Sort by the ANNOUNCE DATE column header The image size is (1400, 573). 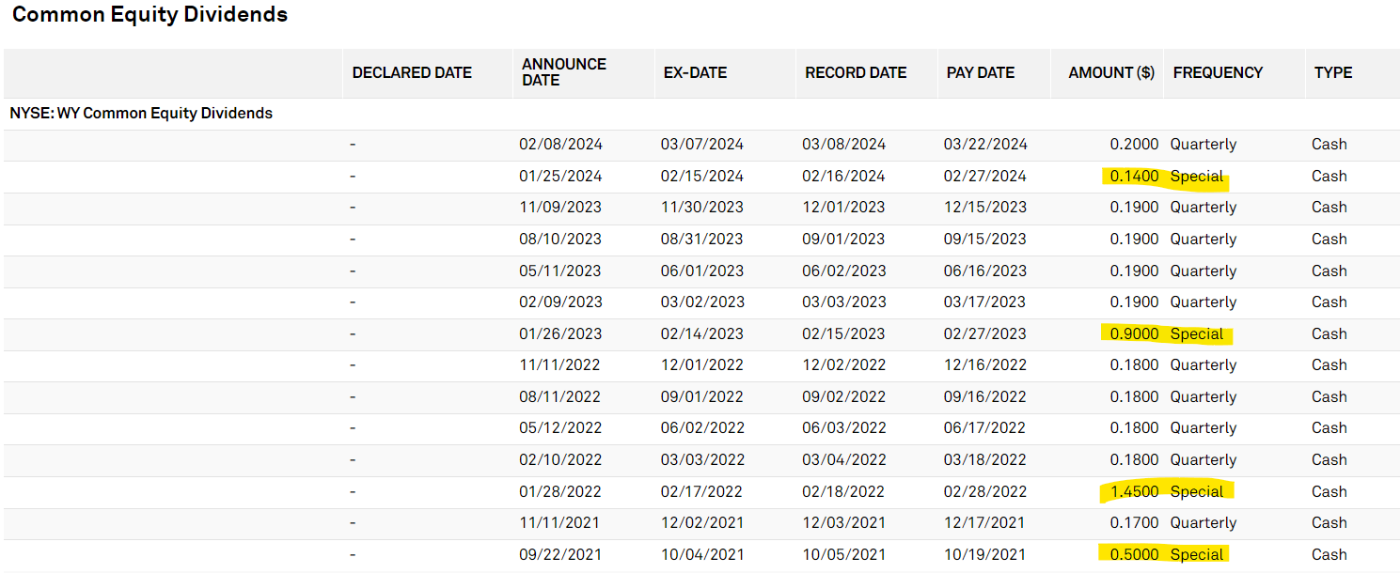pos(564,72)
